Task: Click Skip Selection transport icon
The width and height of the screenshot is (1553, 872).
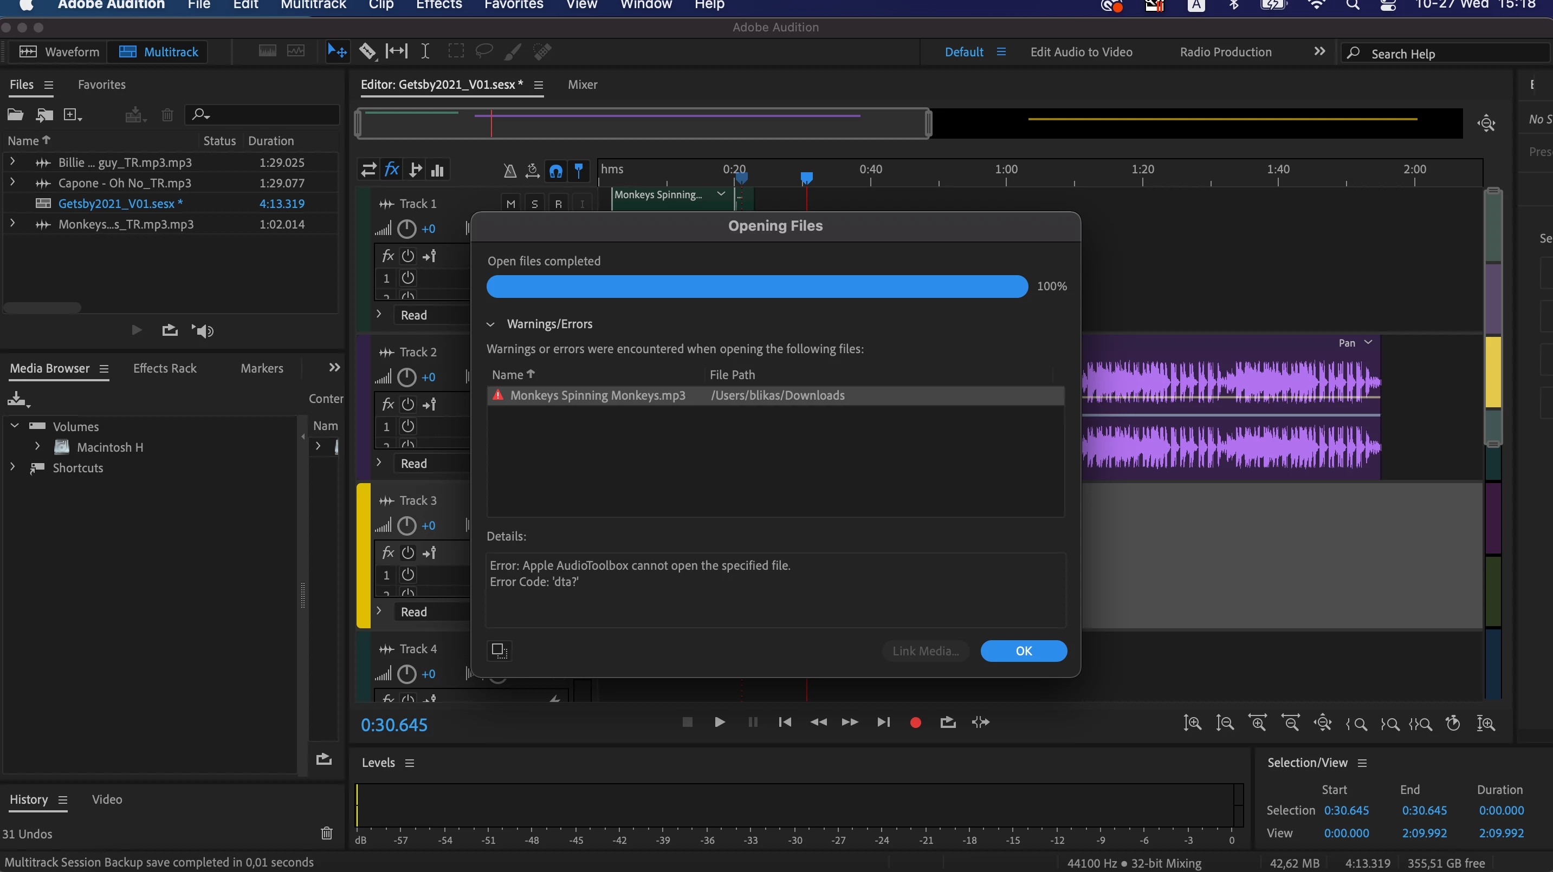Action: tap(981, 723)
